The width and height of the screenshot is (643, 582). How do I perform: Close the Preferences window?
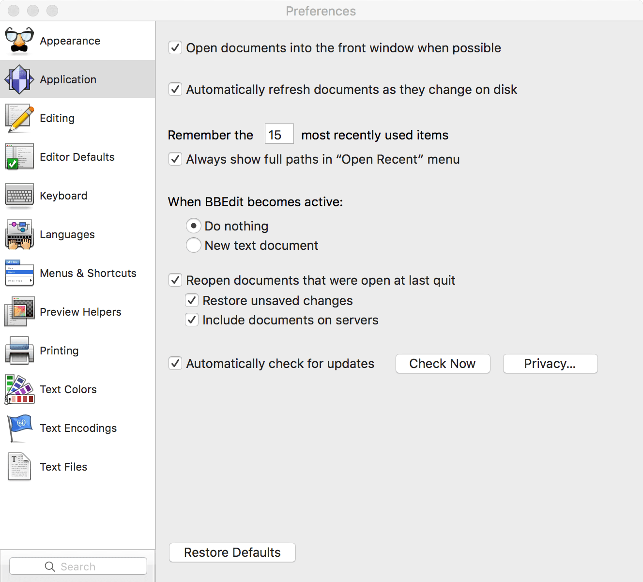click(14, 10)
